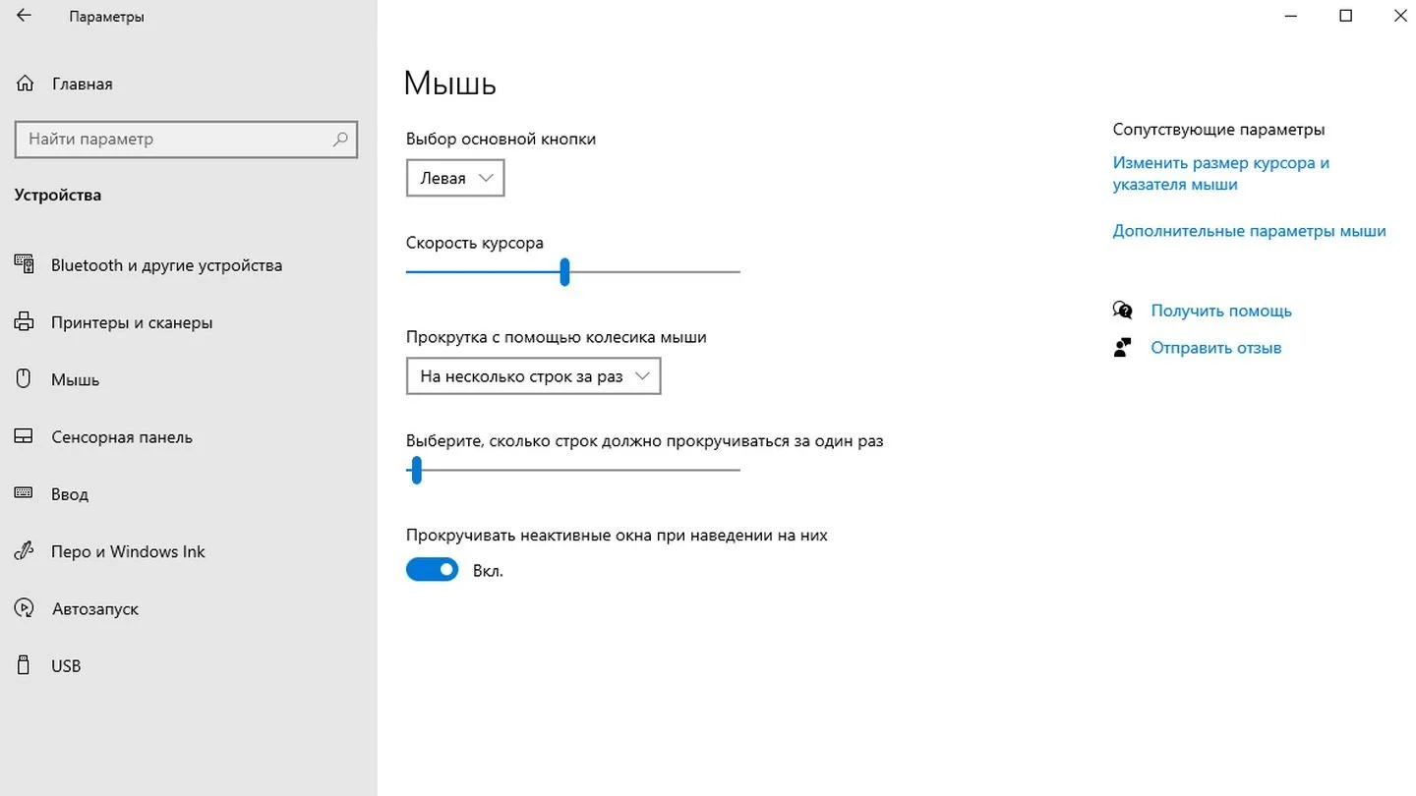
Task: Click the home icon beside Главная
Action: [x=26, y=84]
